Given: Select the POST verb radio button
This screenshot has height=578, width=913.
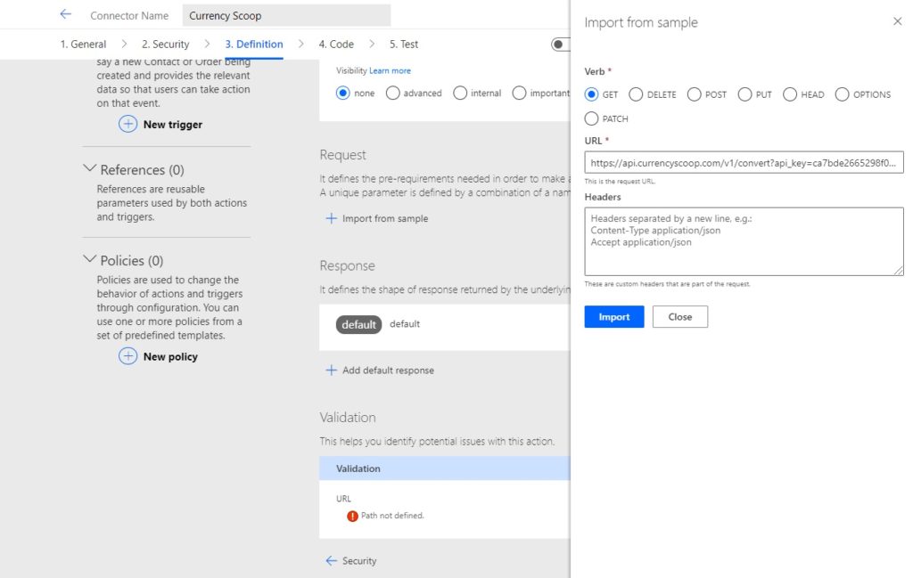Looking at the screenshot, I should coord(694,94).
